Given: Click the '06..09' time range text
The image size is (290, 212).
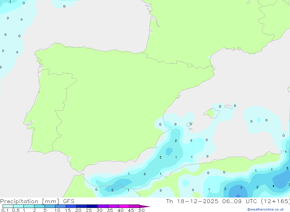Looking at the screenshot, I should tap(232, 201).
